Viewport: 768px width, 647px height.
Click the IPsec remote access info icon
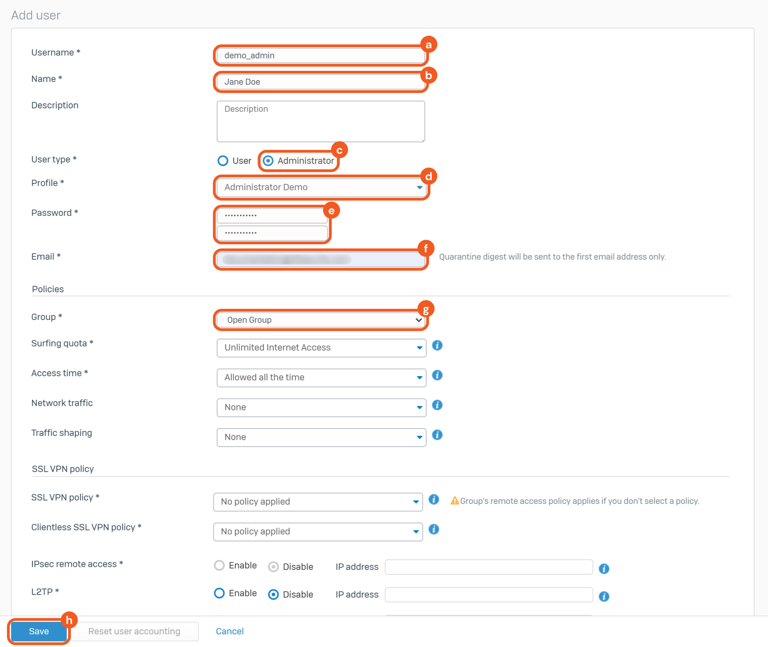[x=604, y=569]
